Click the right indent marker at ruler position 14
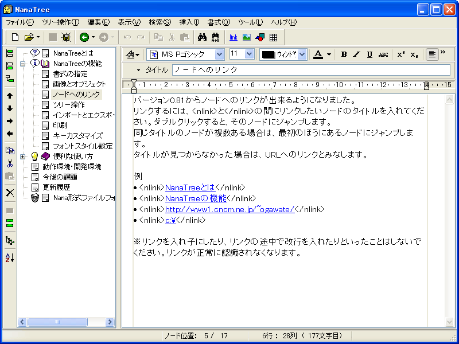Screen dimensions: 459x344 click(426, 87)
